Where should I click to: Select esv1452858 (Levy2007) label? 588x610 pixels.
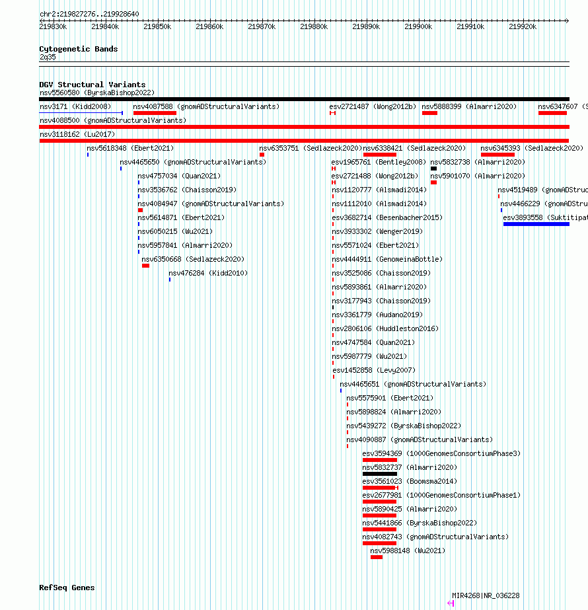coord(374,370)
